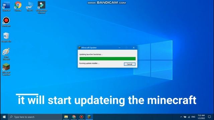The height and width of the screenshot is (120, 214).
Task: Open the WordPad desktop shortcut
Action: tap(6, 6)
